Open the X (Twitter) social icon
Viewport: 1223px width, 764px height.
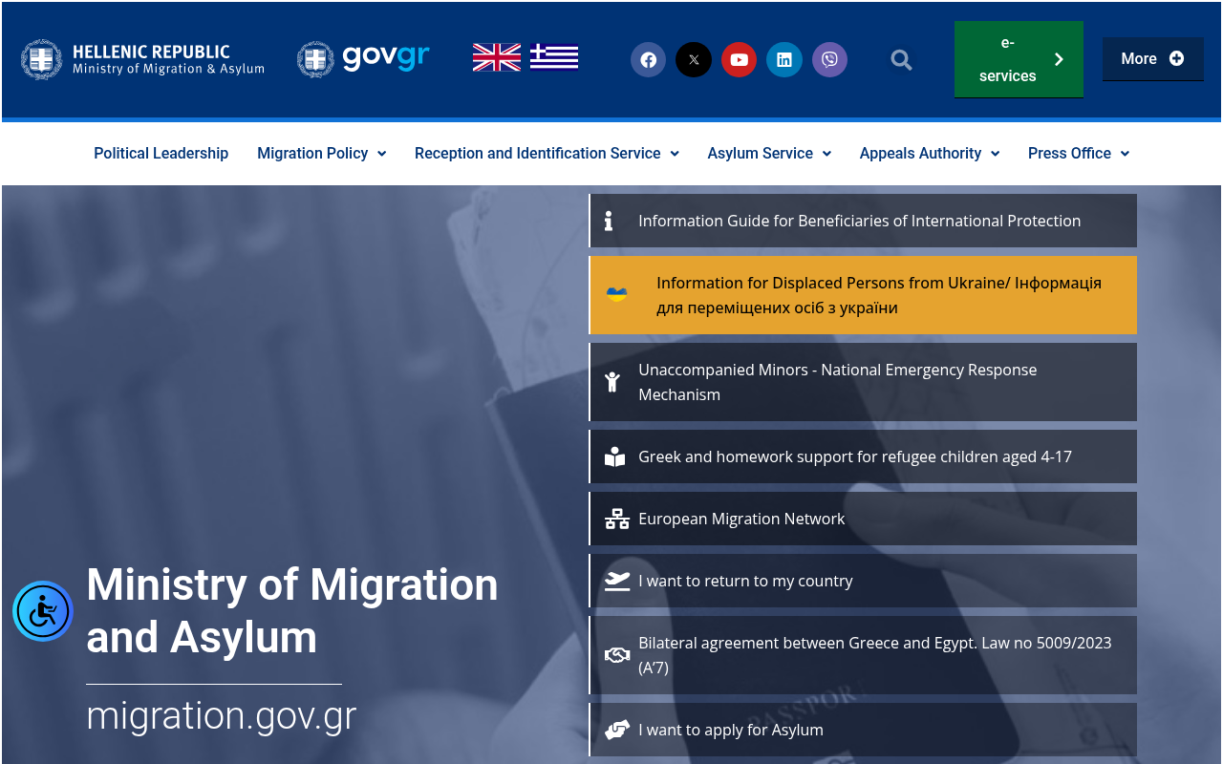[694, 60]
